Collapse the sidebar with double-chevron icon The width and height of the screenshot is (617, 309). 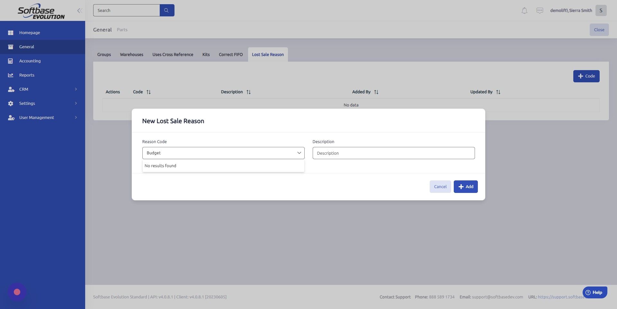coord(80,11)
